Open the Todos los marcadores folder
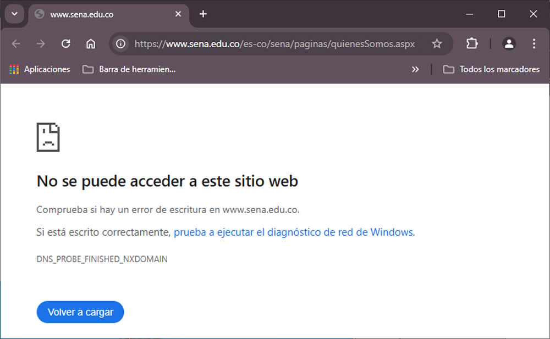Viewport: 550px width, 339px height. coord(491,69)
